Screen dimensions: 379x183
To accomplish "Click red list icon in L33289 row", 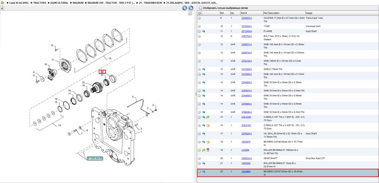I will (208, 150).
